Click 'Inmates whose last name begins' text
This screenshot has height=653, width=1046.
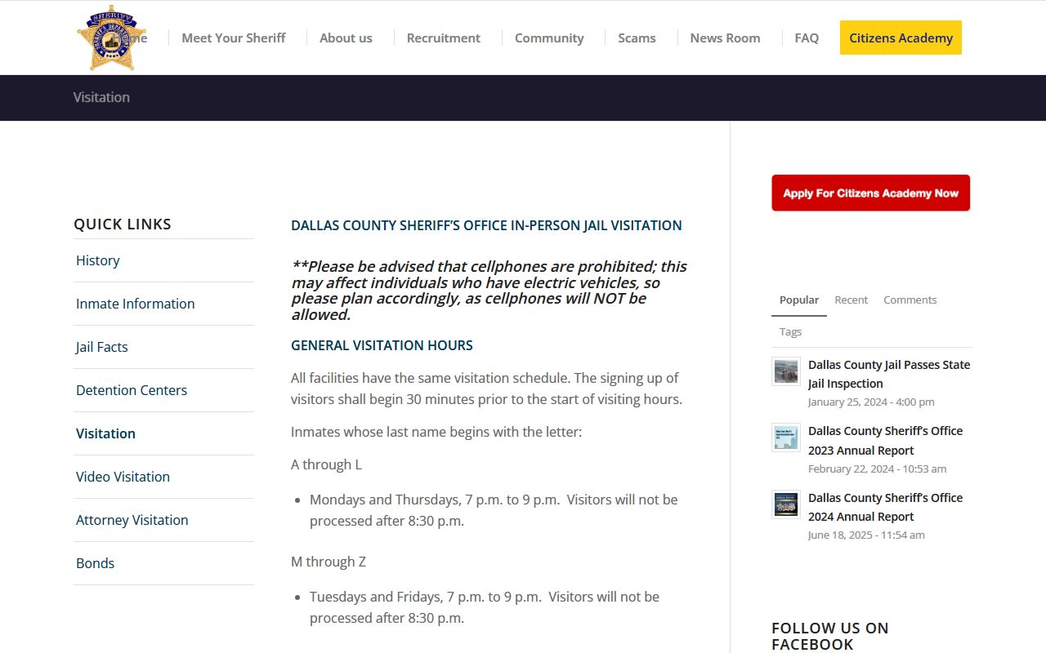[x=436, y=432]
